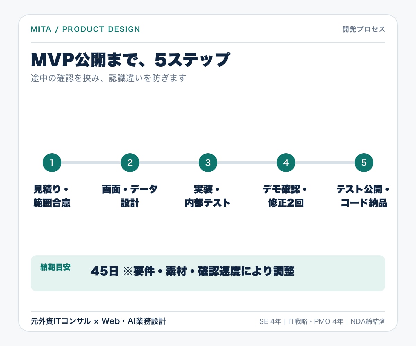Select the "テスト公開・コード納品" step label
This screenshot has height=346, width=416.
pos(363,196)
